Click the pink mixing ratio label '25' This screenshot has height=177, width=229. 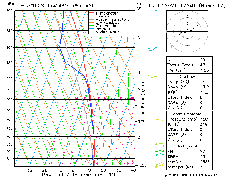point(132,98)
